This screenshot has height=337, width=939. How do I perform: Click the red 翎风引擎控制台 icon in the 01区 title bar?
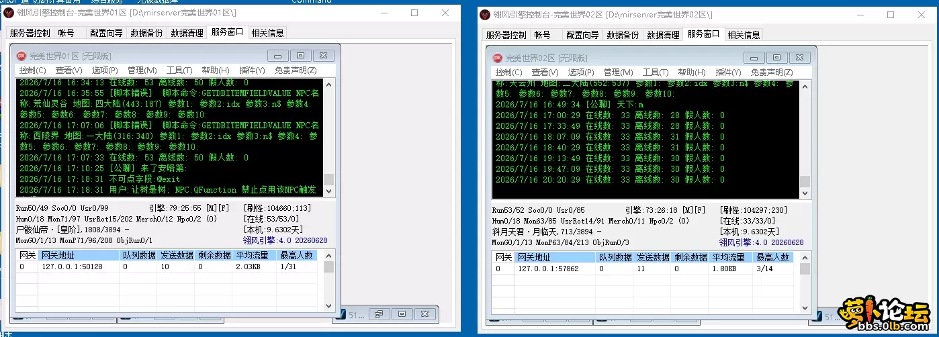9,13
